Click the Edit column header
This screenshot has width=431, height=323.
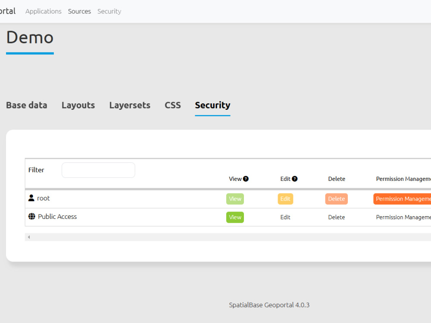tap(285, 179)
